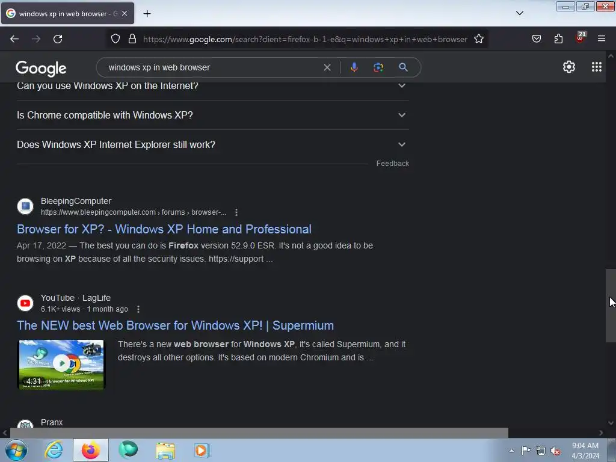Click the page scroll up arrow
This screenshot has height=462, width=616.
[x=611, y=56]
